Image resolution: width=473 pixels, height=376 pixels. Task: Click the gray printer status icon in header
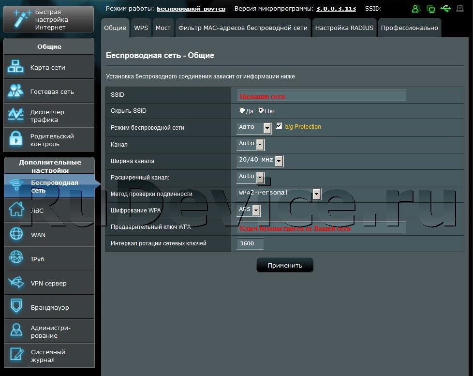click(x=460, y=8)
